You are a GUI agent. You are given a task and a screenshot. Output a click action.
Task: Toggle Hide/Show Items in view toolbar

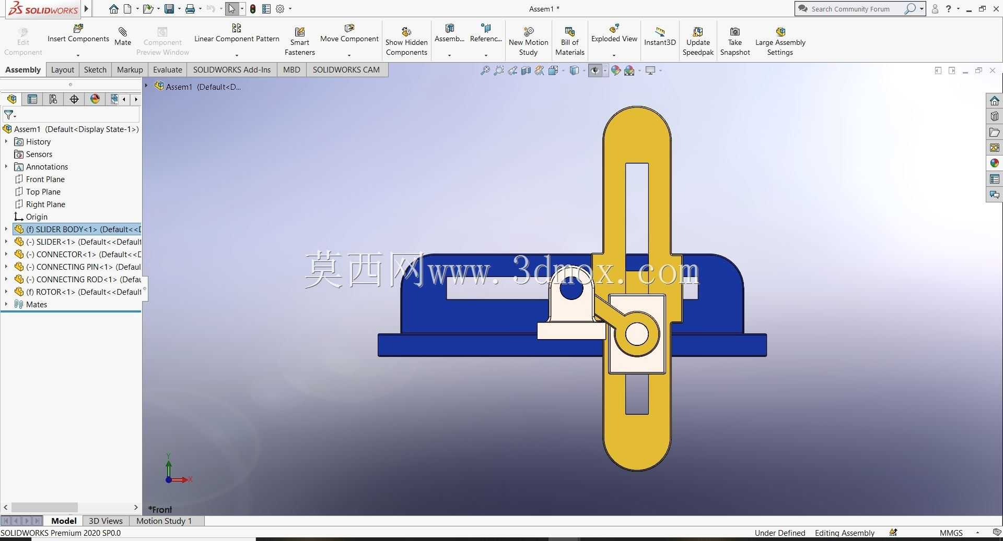point(595,70)
